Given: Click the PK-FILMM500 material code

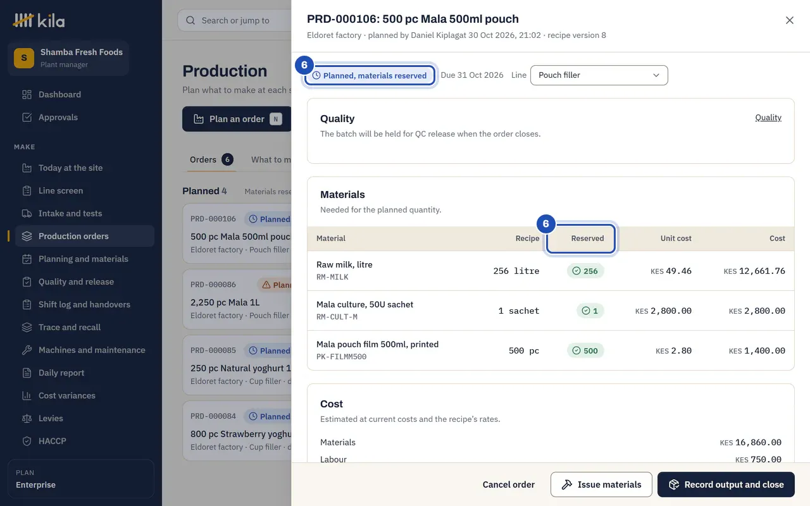Looking at the screenshot, I should coord(342,357).
